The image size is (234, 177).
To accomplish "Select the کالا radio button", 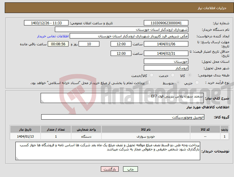I will point(190,75).
